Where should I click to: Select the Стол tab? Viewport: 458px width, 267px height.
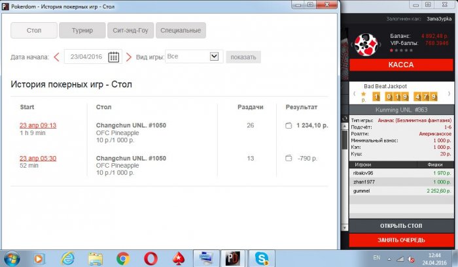[34, 30]
